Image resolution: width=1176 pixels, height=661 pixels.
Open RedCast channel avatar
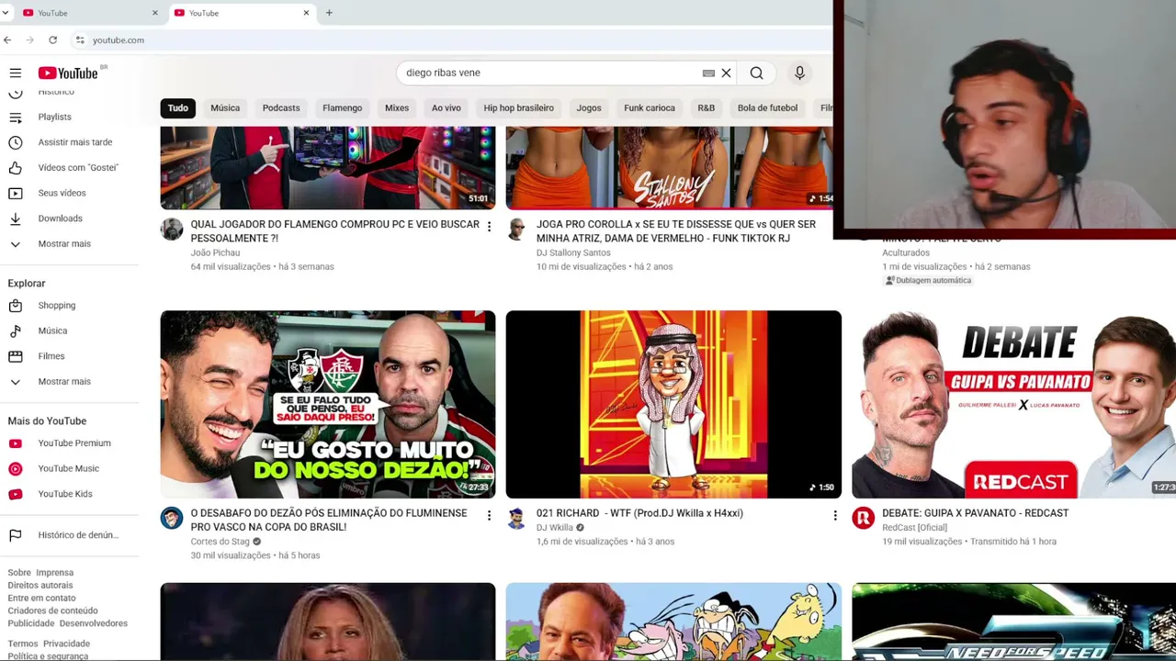pos(863,519)
